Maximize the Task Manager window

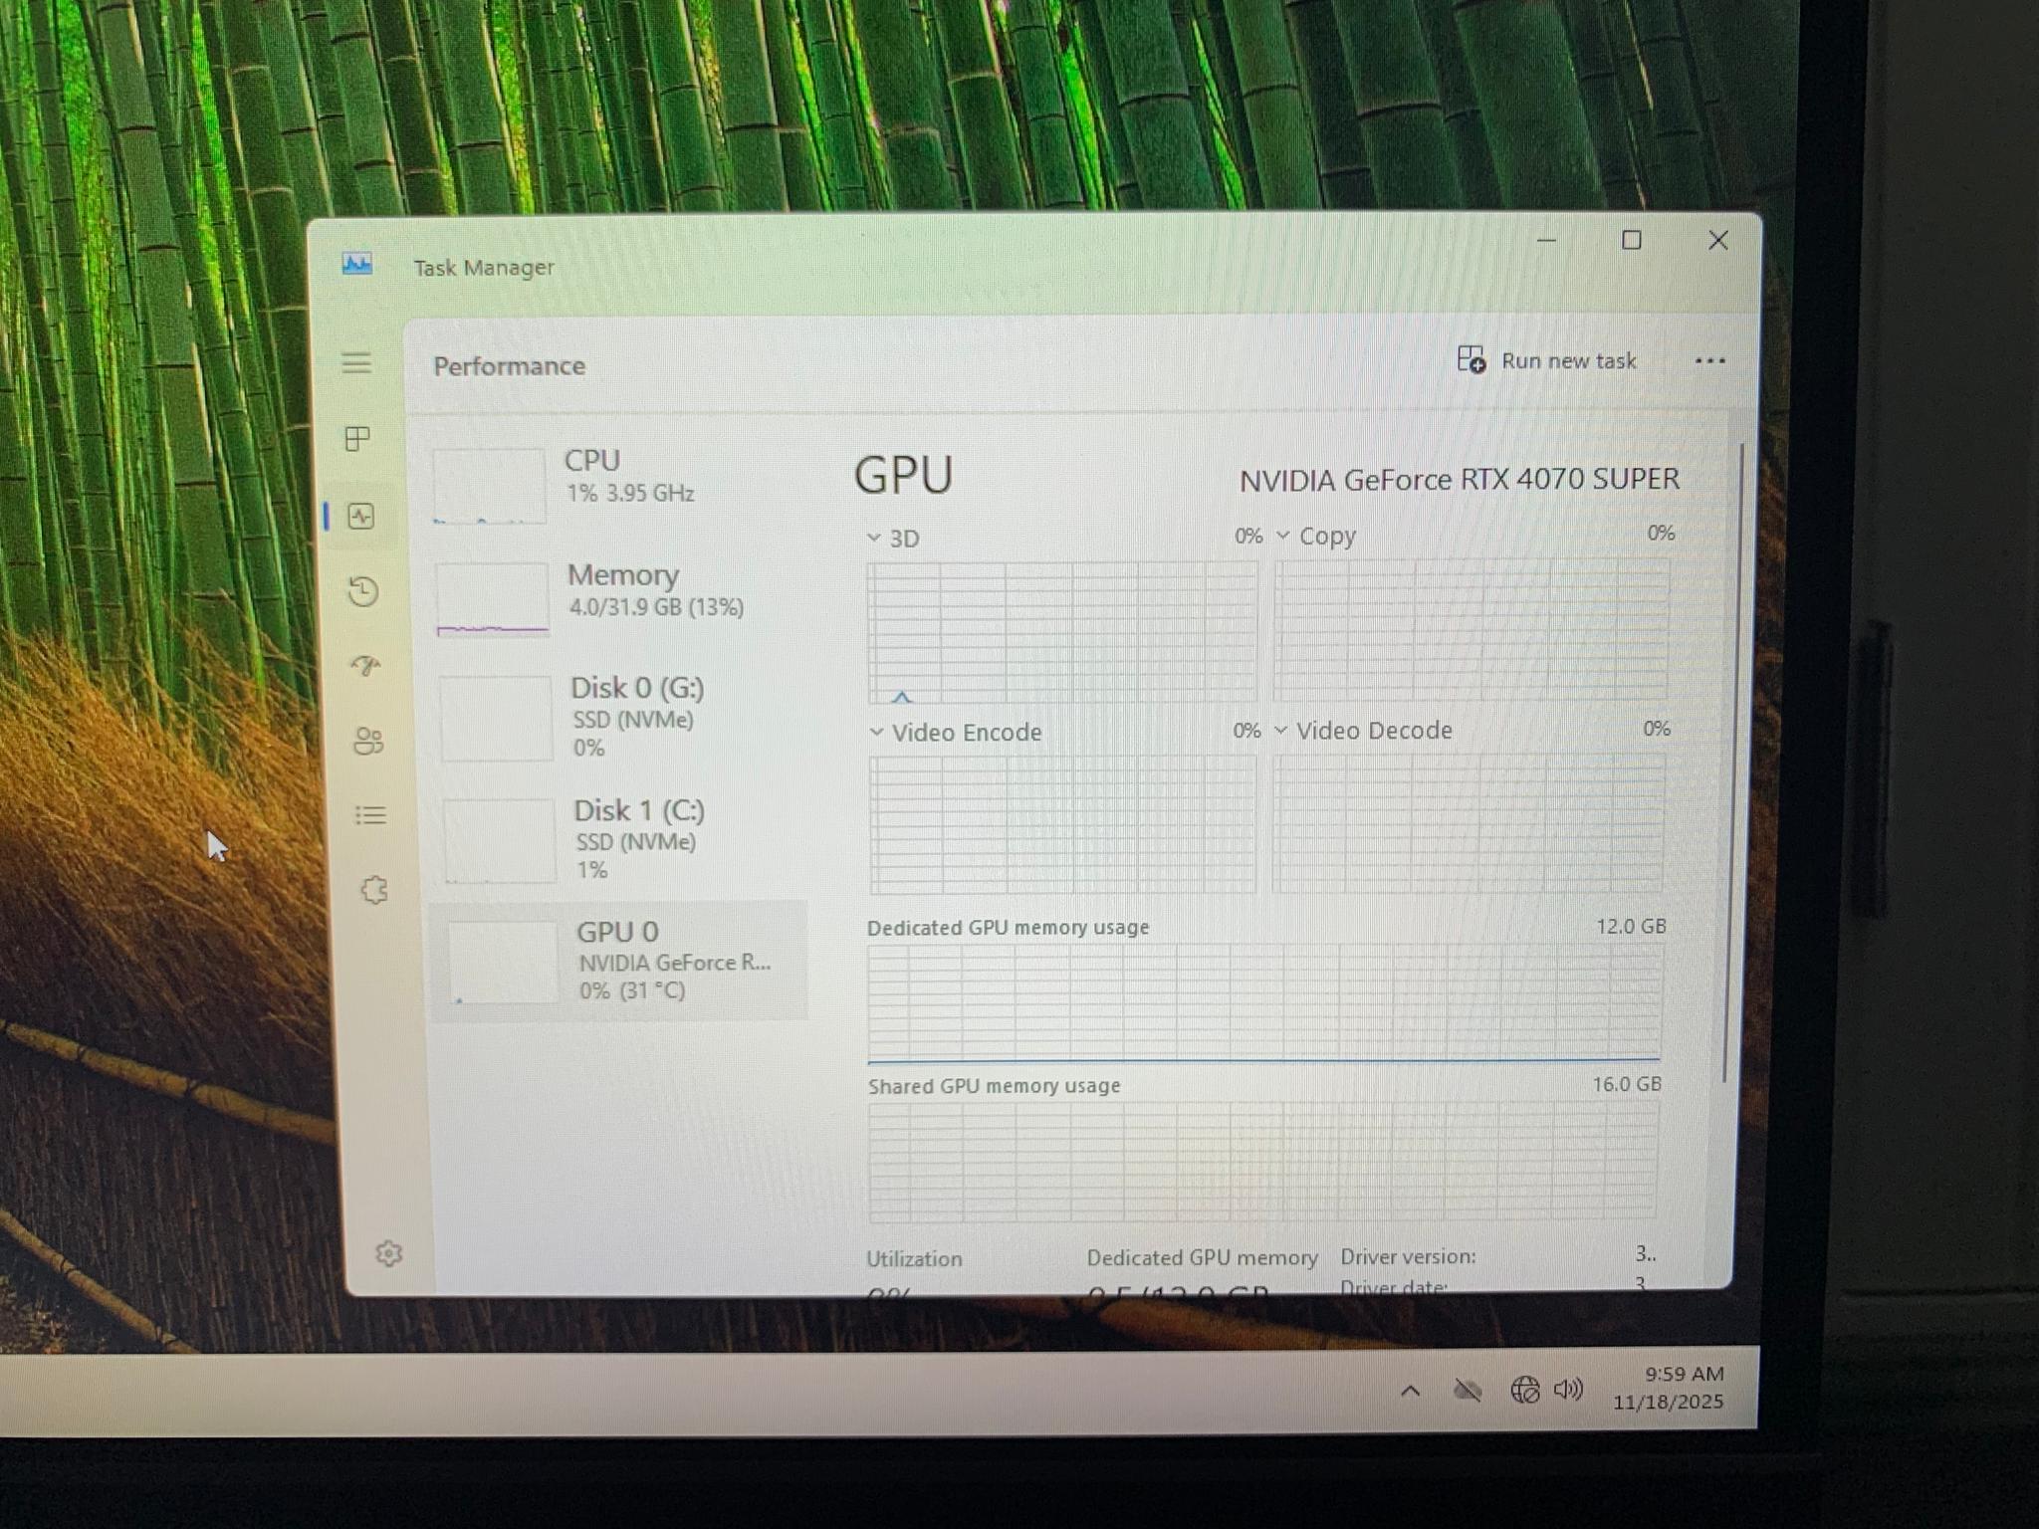[1631, 241]
